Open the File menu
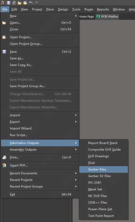 coord(5,9)
